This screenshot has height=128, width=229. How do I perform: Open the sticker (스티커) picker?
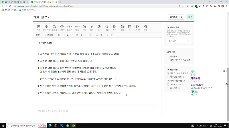tap(62, 28)
